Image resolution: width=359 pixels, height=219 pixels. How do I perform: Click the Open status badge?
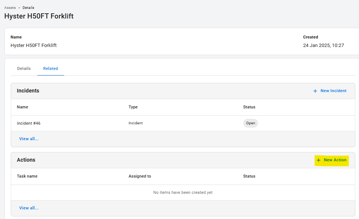250,123
